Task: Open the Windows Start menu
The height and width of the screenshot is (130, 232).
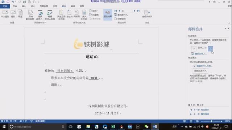Action: tap(4, 127)
